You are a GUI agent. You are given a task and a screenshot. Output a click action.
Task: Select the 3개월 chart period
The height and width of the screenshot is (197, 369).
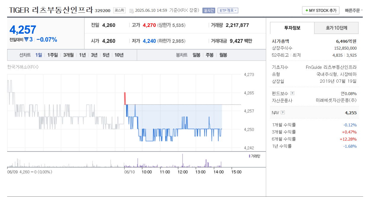[68, 55]
